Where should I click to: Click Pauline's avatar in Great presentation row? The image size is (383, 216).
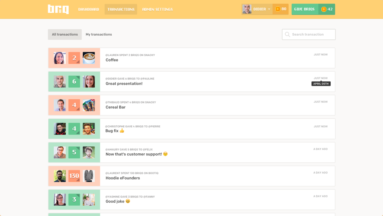pos(89,81)
